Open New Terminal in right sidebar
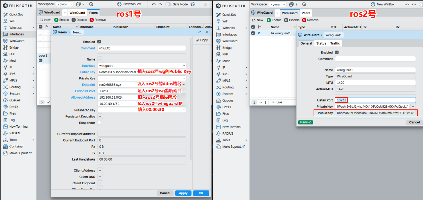This screenshot has height=200, width=423. [232, 127]
